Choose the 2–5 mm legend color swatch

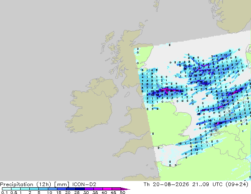coord(34,189)
